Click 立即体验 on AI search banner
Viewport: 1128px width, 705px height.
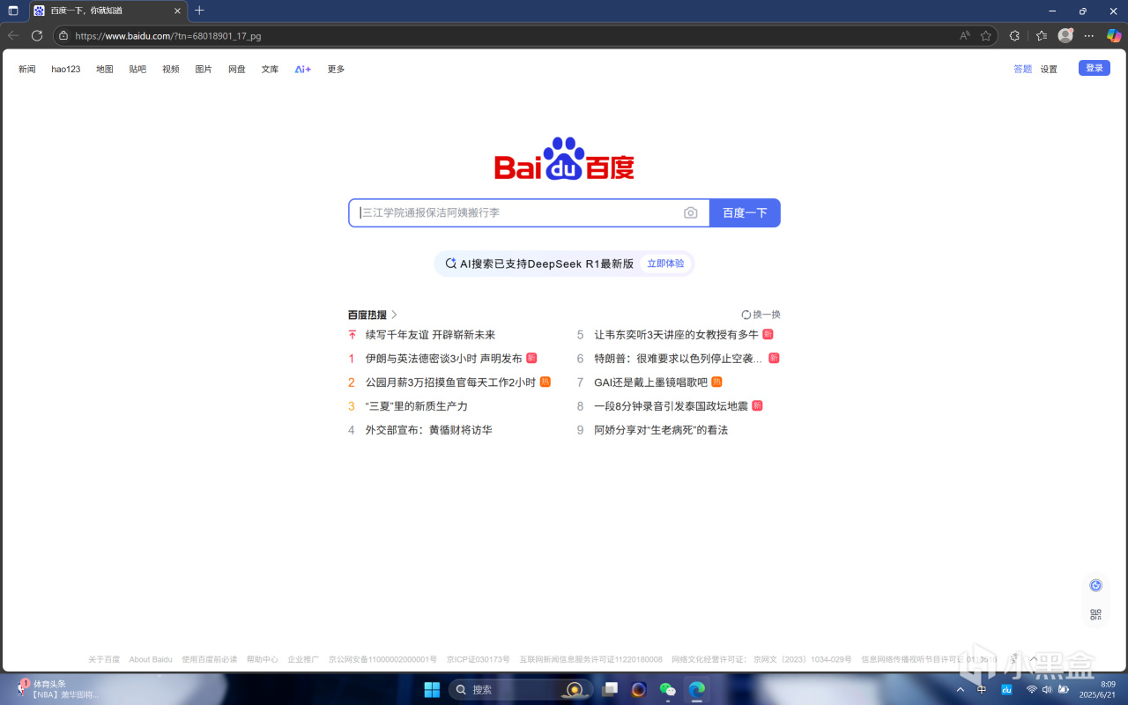pyautogui.click(x=665, y=263)
